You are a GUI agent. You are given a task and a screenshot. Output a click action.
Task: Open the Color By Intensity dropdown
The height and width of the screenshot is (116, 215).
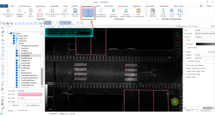(205, 37)
